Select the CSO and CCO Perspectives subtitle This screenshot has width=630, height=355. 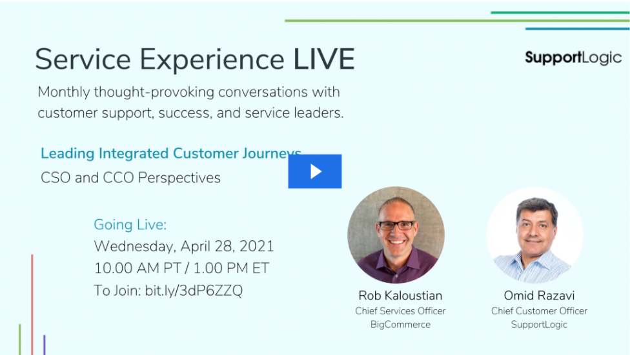(130, 178)
